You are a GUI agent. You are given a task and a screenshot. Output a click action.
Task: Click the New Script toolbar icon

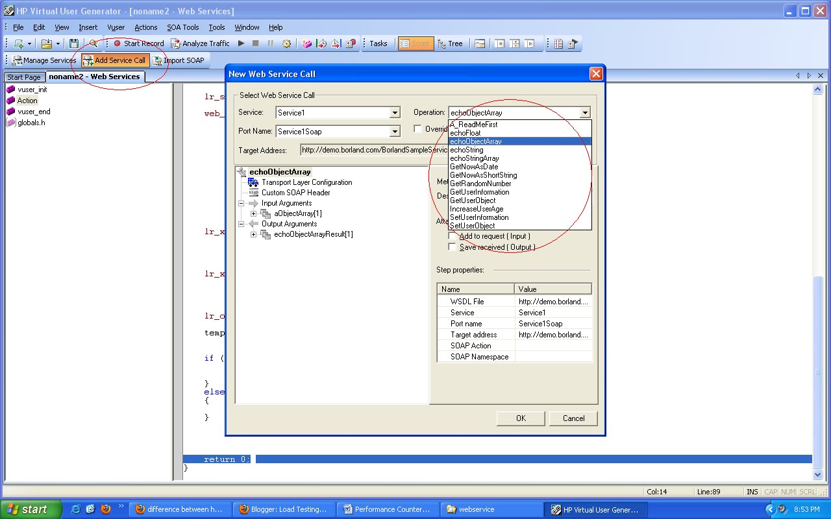[19, 43]
